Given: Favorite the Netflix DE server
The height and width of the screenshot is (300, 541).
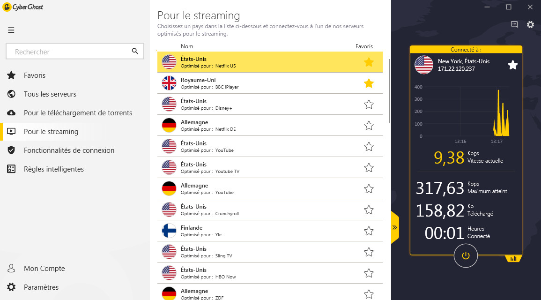Looking at the screenshot, I should pyautogui.click(x=369, y=125).
